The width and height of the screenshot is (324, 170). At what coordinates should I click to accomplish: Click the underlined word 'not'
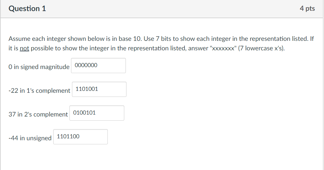point(24,48)
